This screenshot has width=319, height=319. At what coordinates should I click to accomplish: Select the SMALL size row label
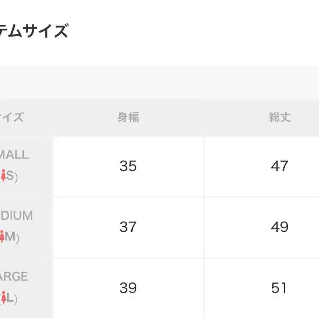click(14, 155)
